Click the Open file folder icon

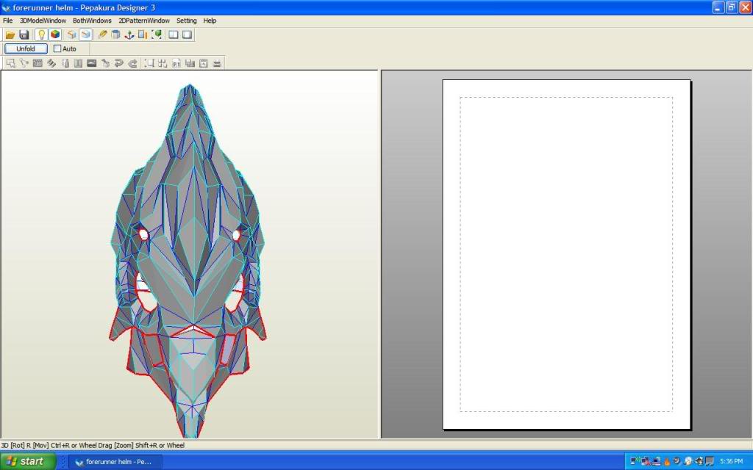10,35
